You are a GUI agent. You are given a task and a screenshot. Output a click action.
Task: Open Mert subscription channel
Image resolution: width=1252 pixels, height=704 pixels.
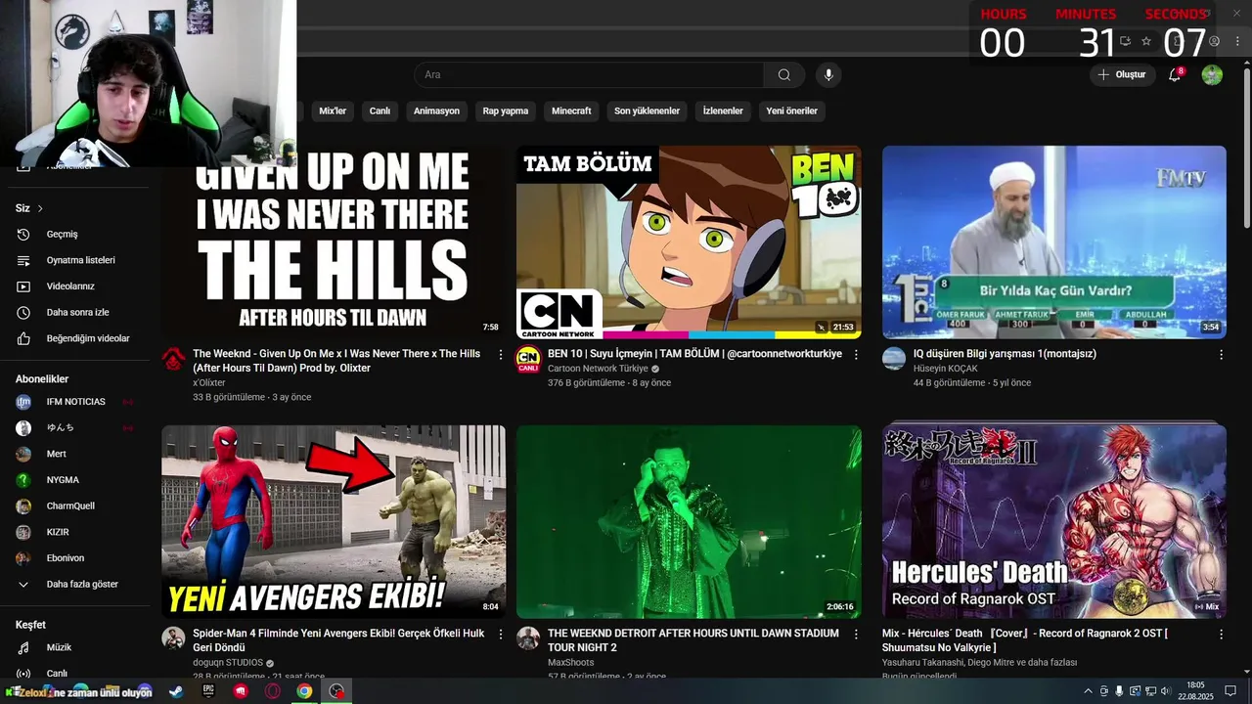(x=78, y=454)
